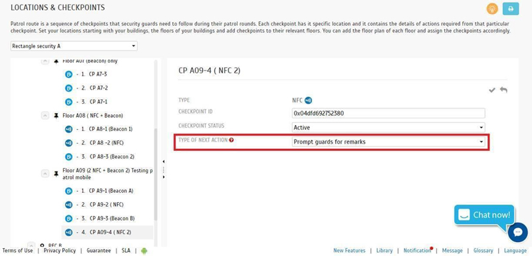Open the Checkpoint Status dropdown

click(388, 128)
